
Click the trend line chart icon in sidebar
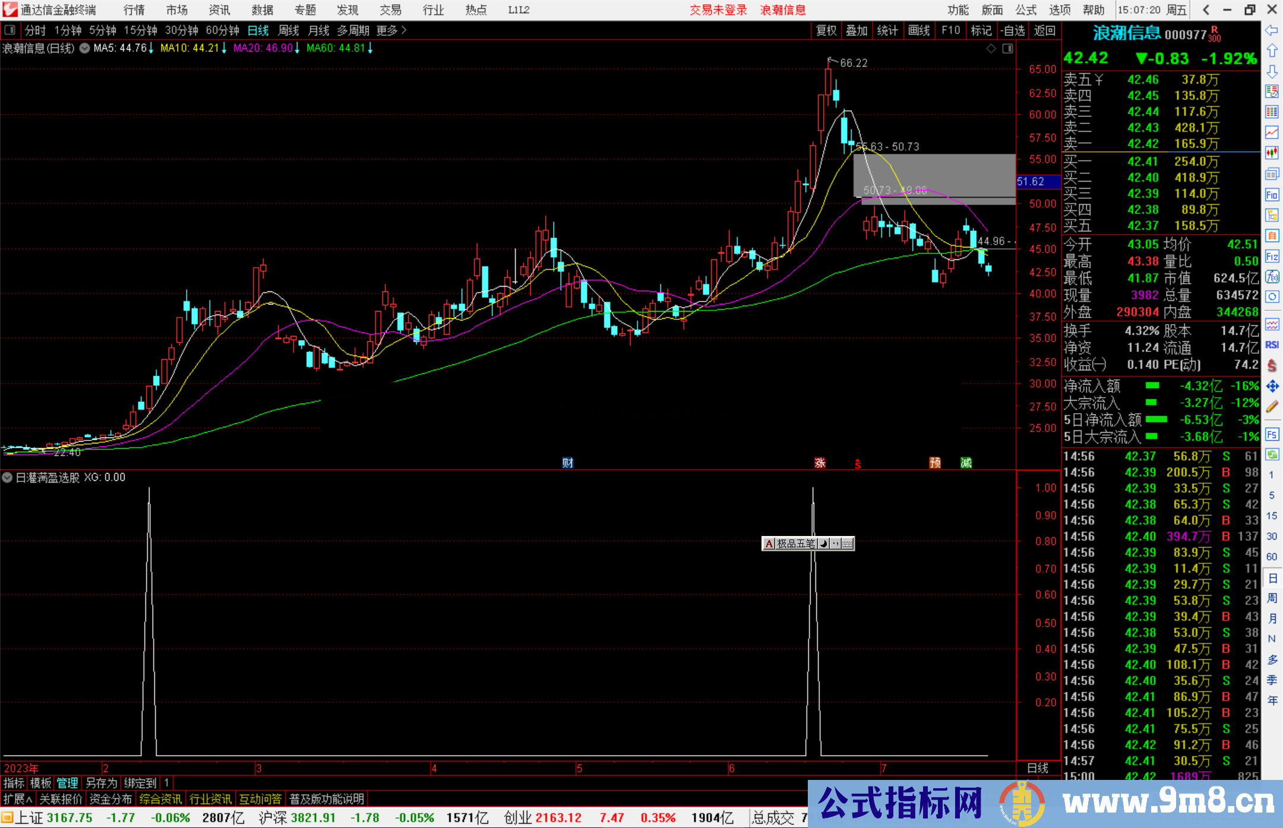[1272, 132]
